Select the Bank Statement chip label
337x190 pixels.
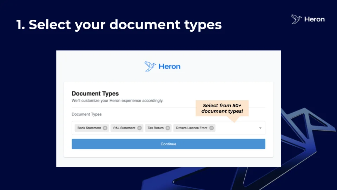pyautogui.click(x=89, y=128)
